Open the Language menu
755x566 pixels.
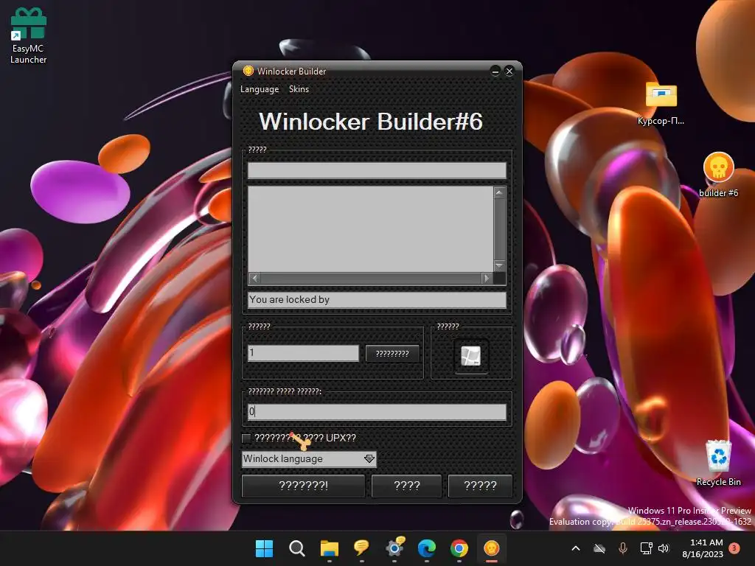pos(259,89)
